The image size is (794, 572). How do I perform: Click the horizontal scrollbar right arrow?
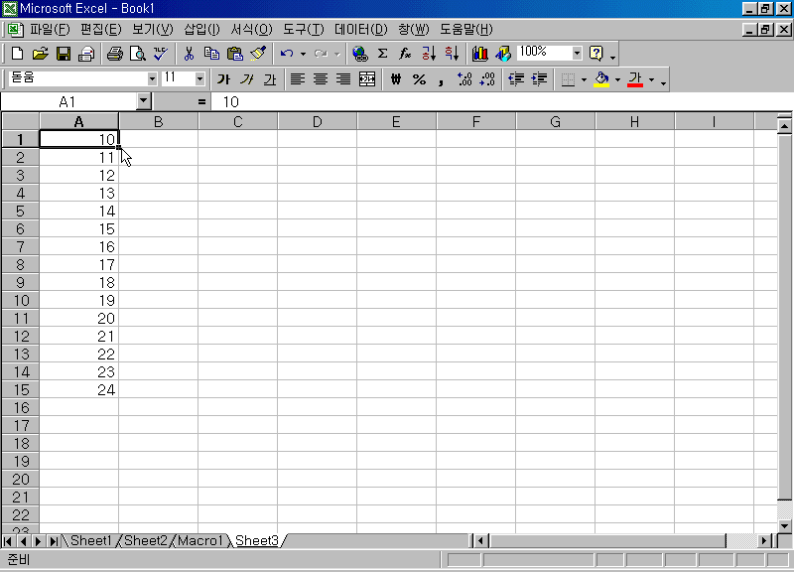point(764,541)
